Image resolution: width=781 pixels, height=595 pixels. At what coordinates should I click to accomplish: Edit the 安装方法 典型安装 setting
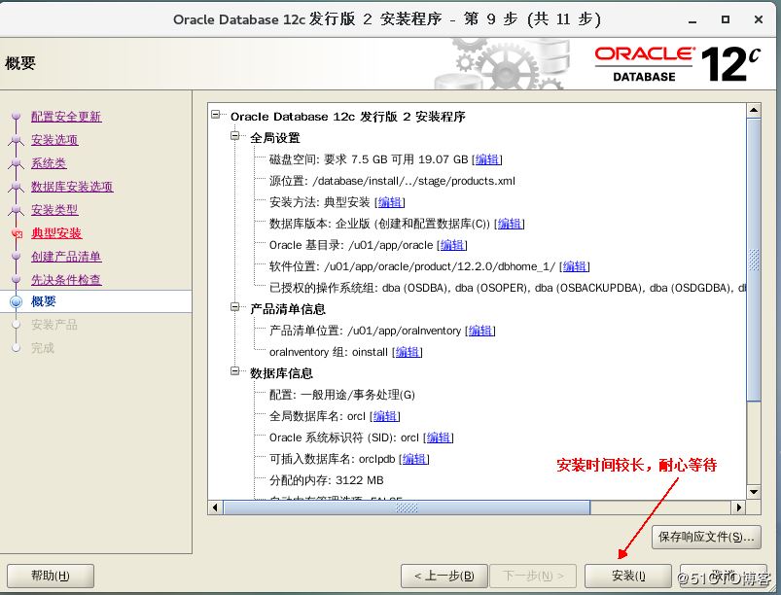[x=390, y=202]
